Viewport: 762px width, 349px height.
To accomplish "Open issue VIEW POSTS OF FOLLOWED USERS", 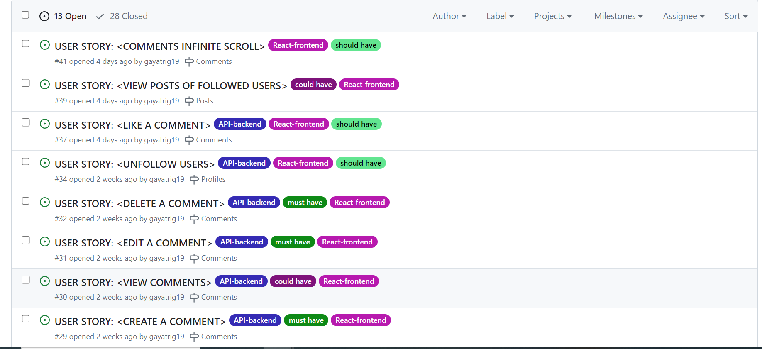I will click(x=171, y=85).
